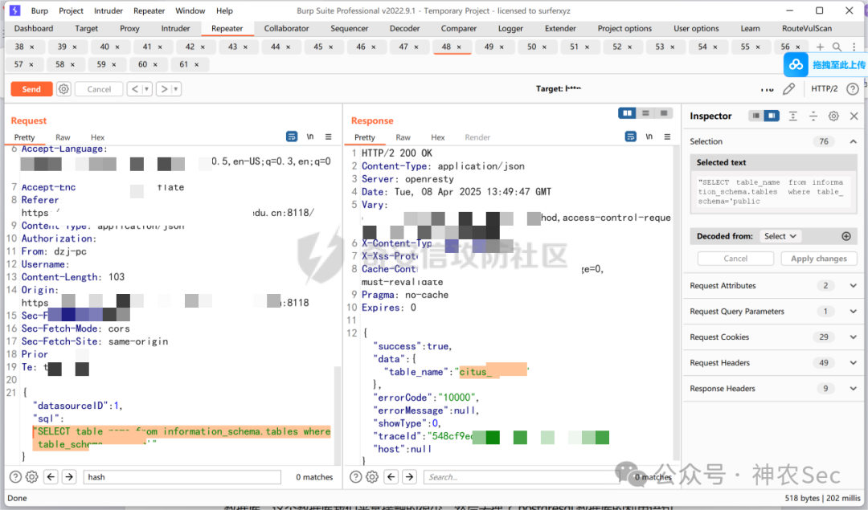Open the Decoded from Select dropdown
The height and width of the screenshot is (510, 868).
pos(780,236)
